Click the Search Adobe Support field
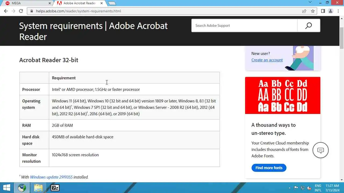 pos(244,25)
